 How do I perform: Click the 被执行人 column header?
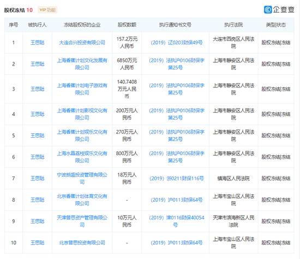tap(37, 25)
